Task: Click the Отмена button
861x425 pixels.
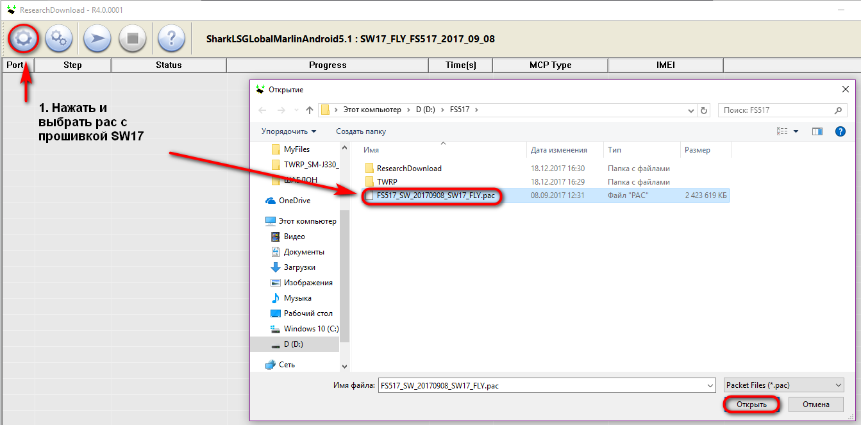Action: (x=815, y=404)
